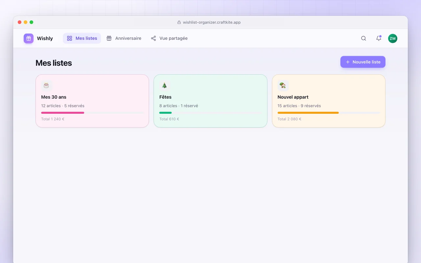Go to the Vue partagée tab
Image resolution: width=421 pixels, height=263 pixels.
click(x=169, y=38)
